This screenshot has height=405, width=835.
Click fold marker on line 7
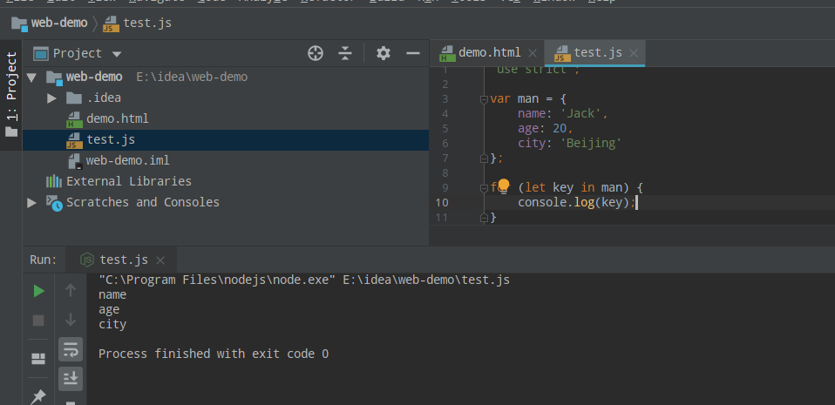pos(484,158)
